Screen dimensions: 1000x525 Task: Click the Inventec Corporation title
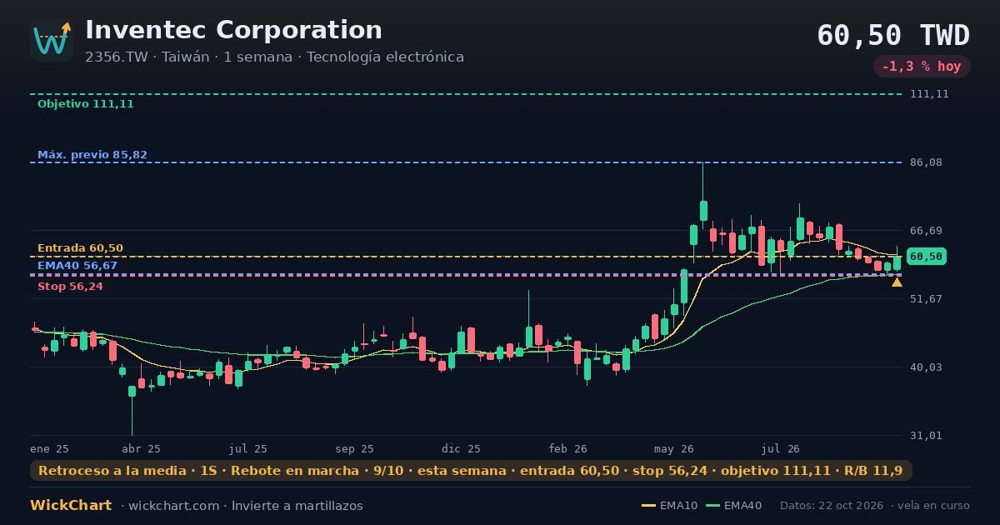pyautogui.click(x=233, y=30)
